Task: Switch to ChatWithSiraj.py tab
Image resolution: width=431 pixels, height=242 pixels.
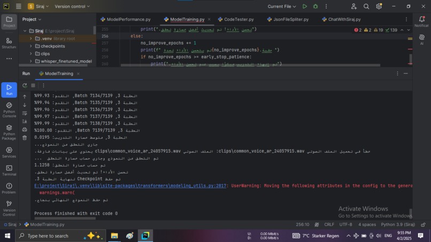Action: [341, 19]
